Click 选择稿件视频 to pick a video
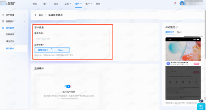 [69, 92]
